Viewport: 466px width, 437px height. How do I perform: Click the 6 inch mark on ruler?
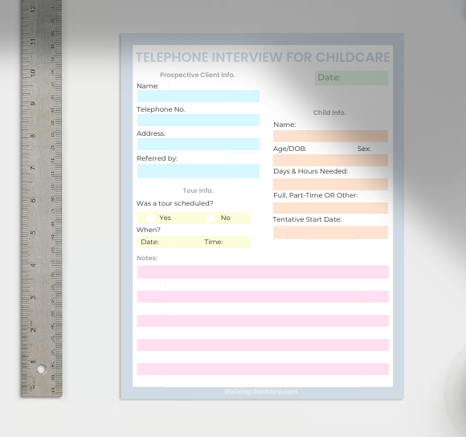point(33,200)
